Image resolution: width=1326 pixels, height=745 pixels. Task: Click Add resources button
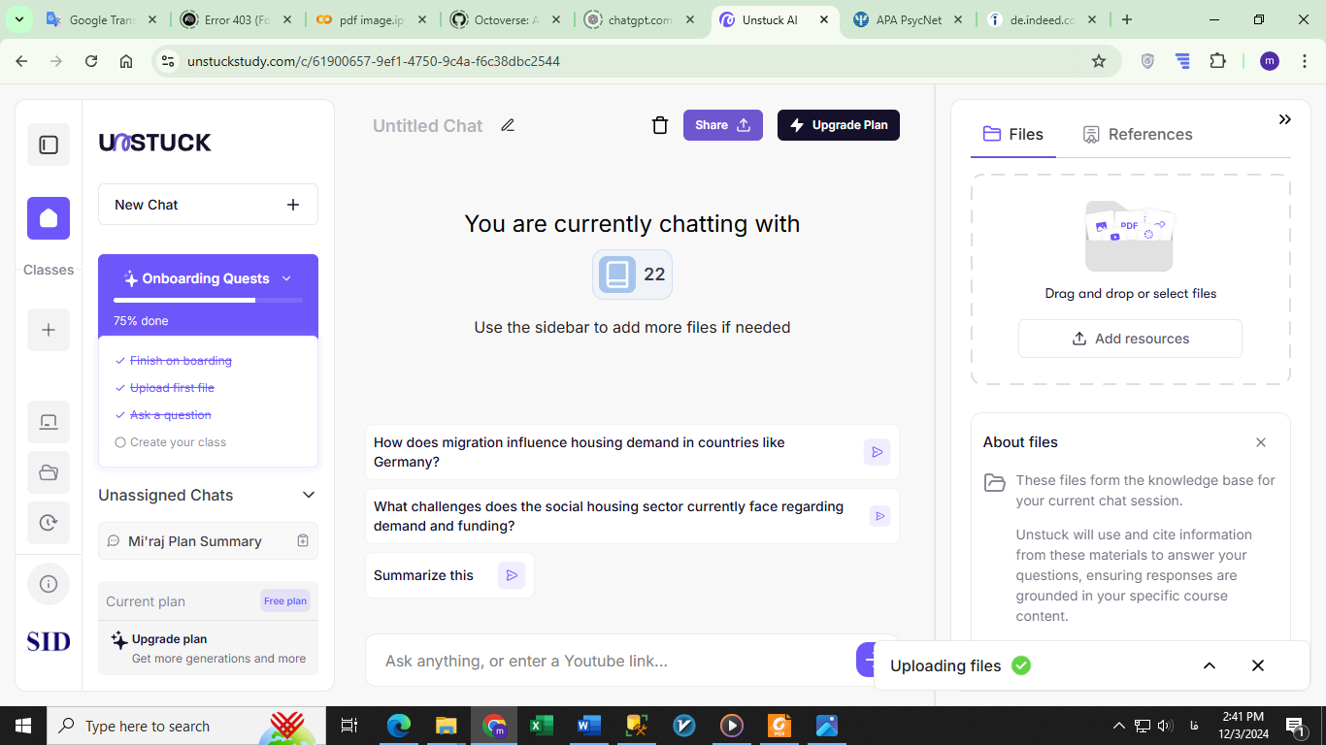(1130, 339)
